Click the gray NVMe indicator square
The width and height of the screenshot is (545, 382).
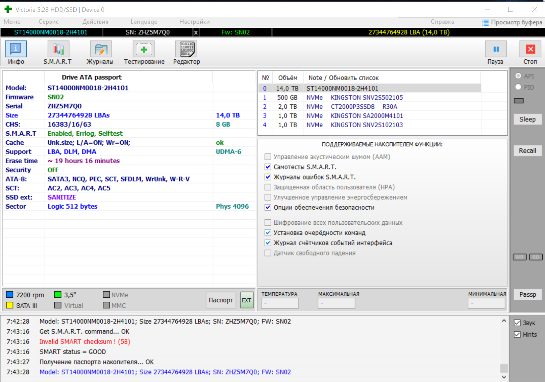pyautogui.click(x=106, y=295)
